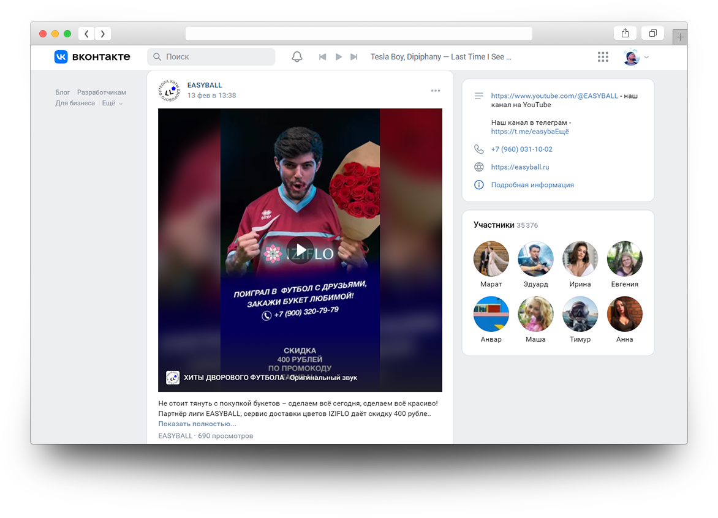Click the EASYBALL community avatar
The image size is (718, 518).
(x=170, y=90)
